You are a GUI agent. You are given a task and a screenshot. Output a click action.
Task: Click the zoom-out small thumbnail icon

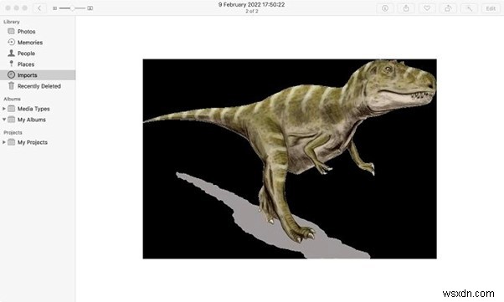(54, 8)
